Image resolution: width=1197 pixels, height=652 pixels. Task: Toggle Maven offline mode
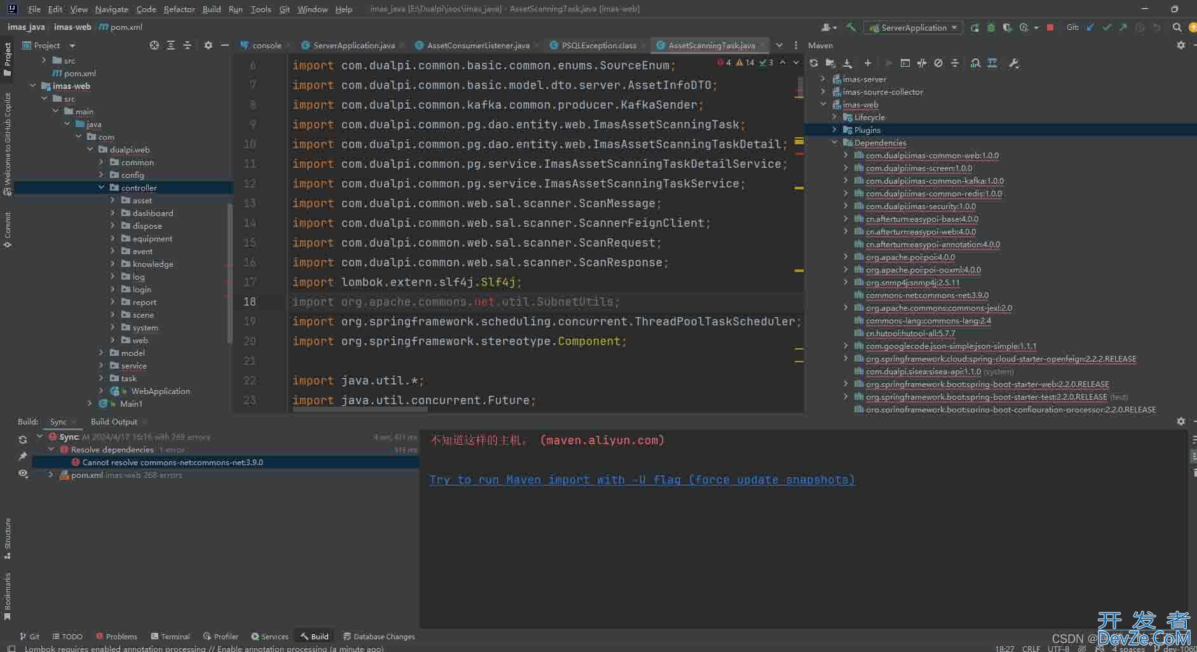pos(922,63)
